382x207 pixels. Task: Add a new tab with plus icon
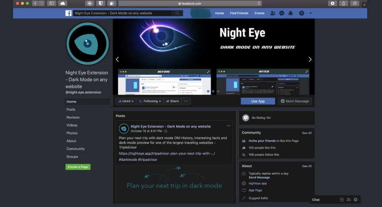pyautogui.click(x=364, y=5)
